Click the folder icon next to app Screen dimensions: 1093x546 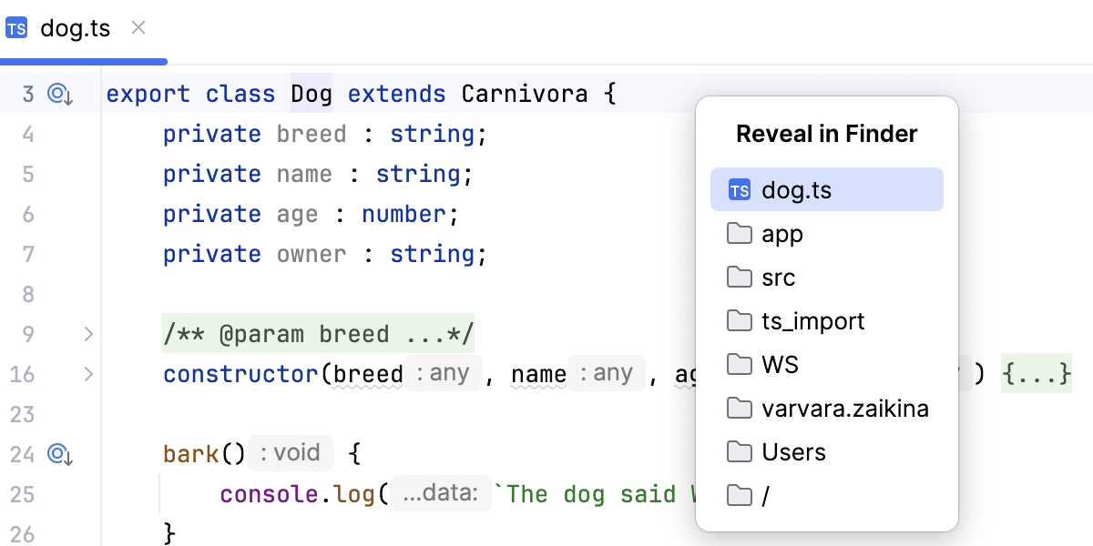pyautogui.click(x=739, y=234)
